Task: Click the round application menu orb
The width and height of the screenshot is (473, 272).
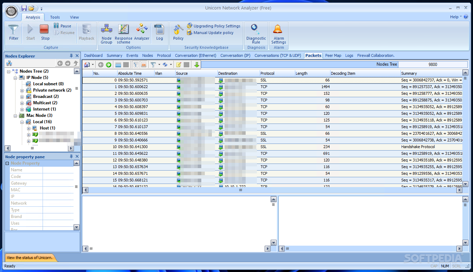Action: 11,12
